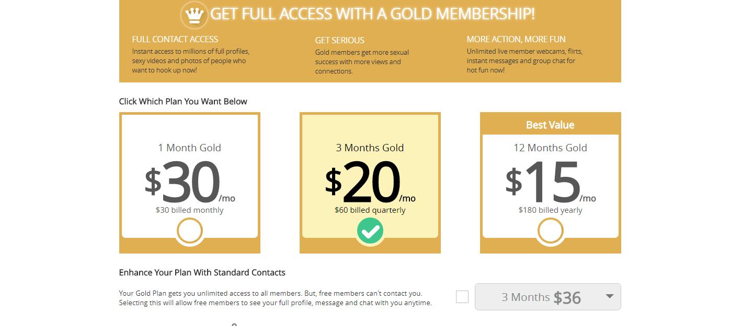Screen dimensions: 742x326
Task: Click the Gold Membership banner title
Action: point(373,14)
